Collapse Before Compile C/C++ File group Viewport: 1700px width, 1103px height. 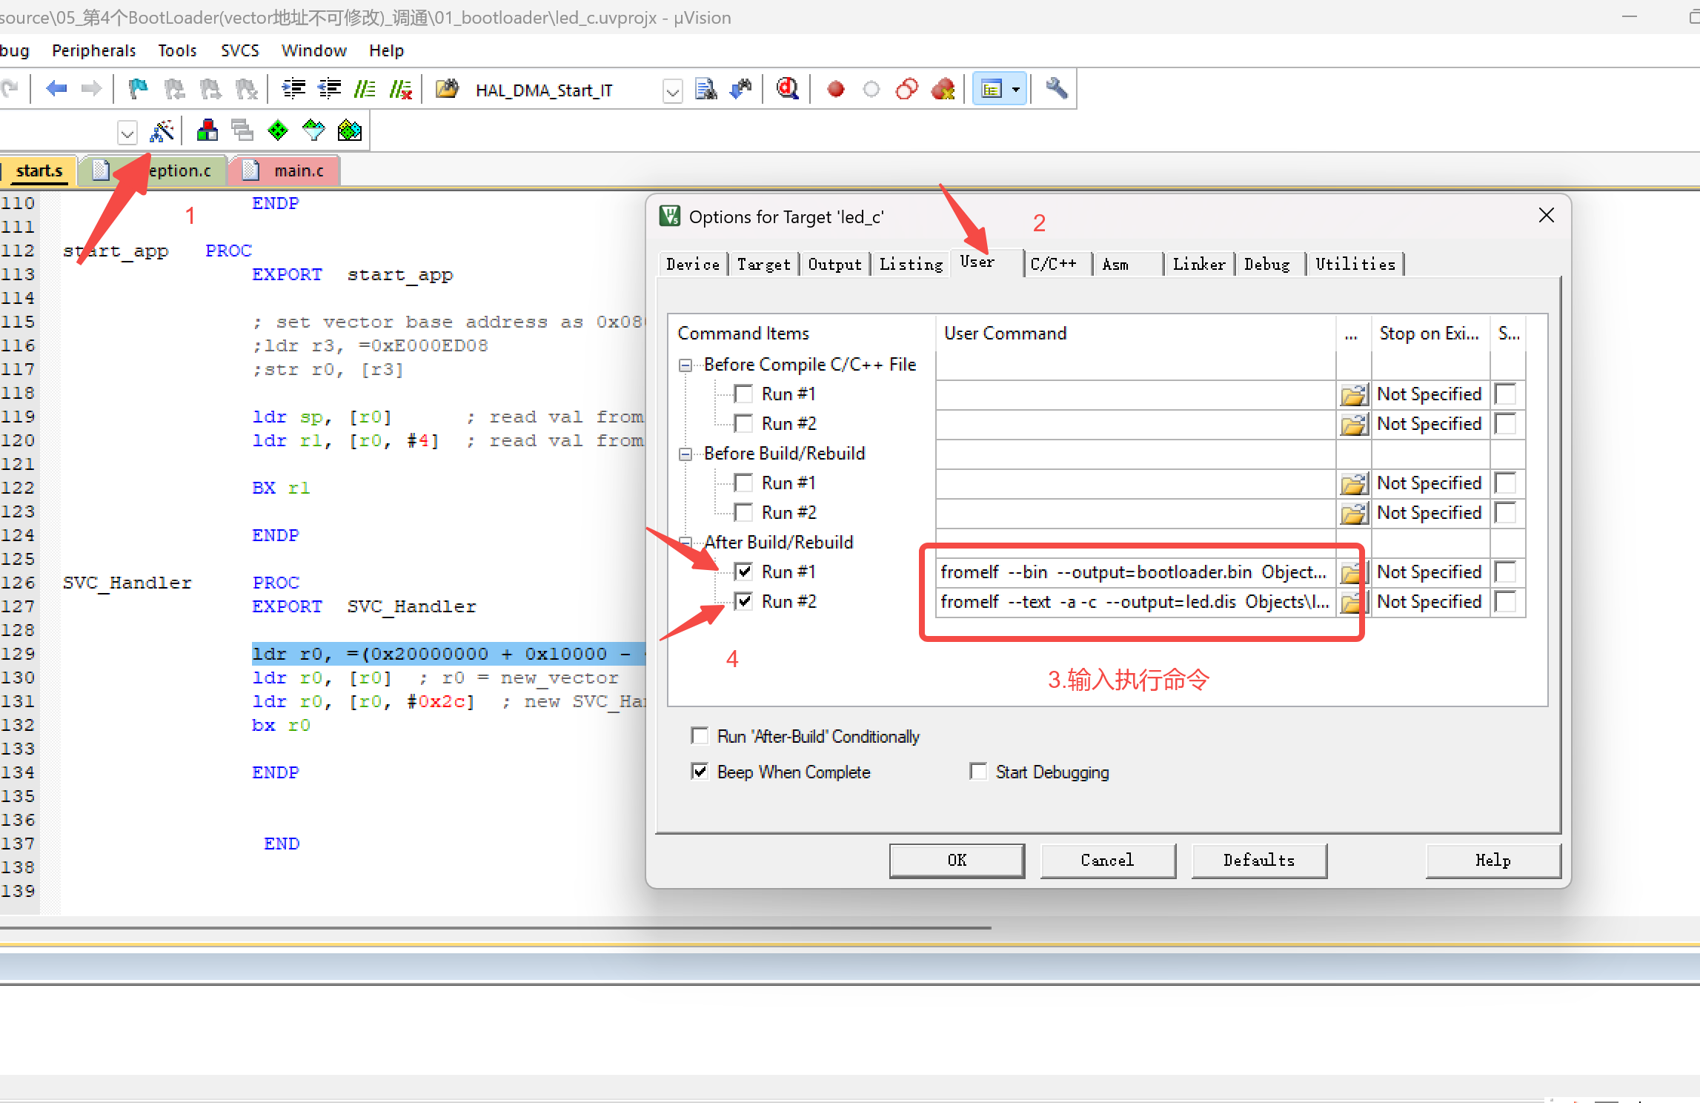pos(685,365)
